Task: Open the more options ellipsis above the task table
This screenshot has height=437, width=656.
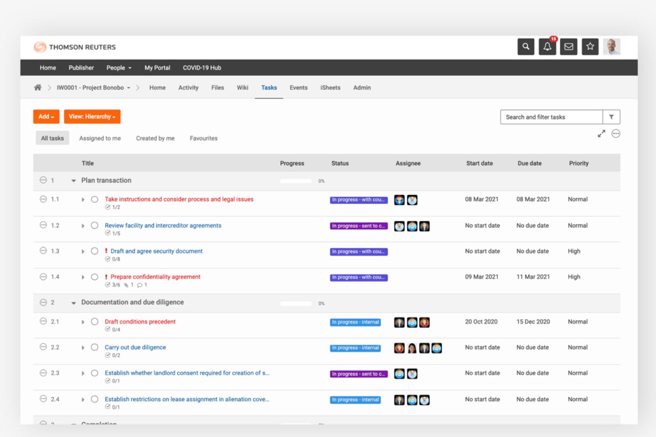Action: (616, 133)
